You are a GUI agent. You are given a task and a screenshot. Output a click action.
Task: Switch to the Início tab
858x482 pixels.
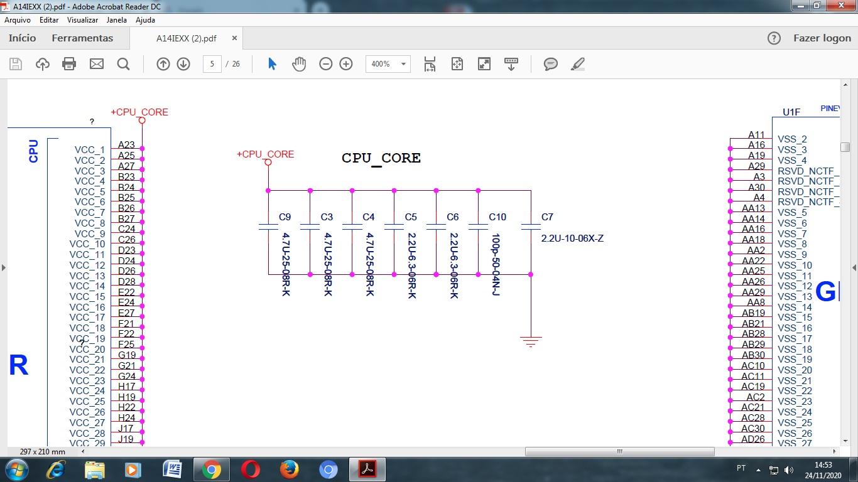click(x=22, y=38)
